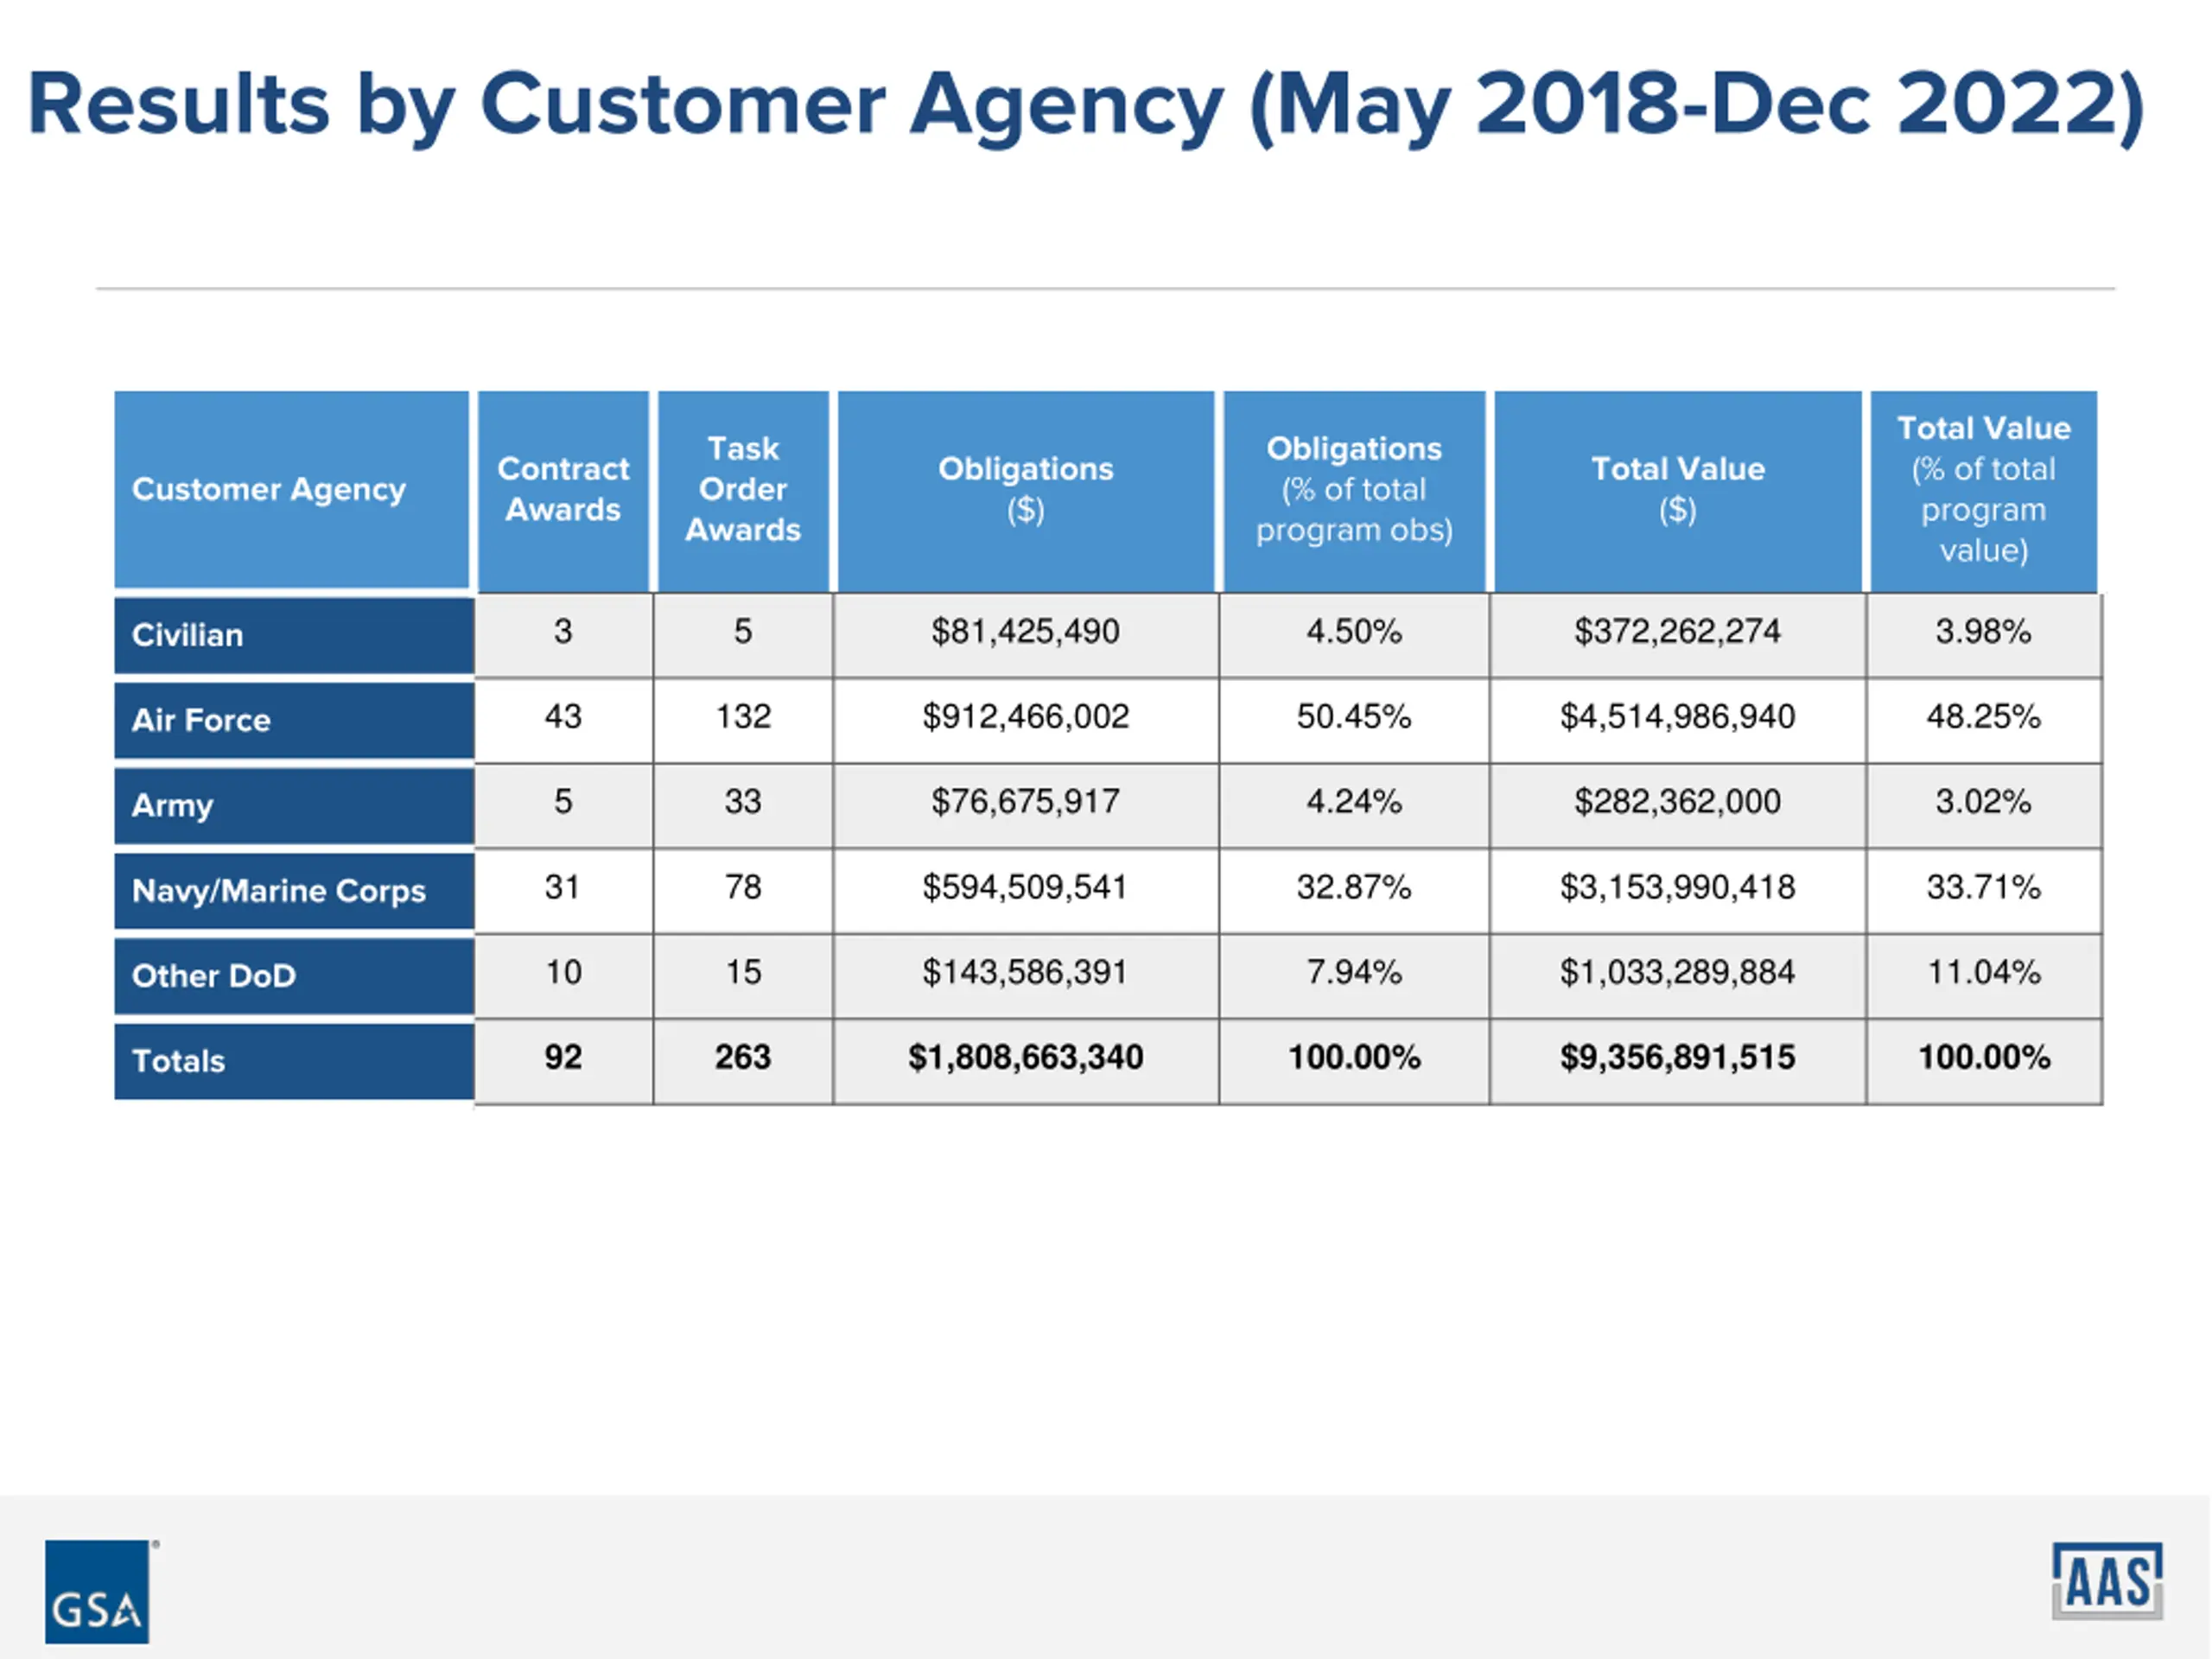
Task: Click the AAS logo icon
Action: pyautogui.click(x=2107, y=1581)
